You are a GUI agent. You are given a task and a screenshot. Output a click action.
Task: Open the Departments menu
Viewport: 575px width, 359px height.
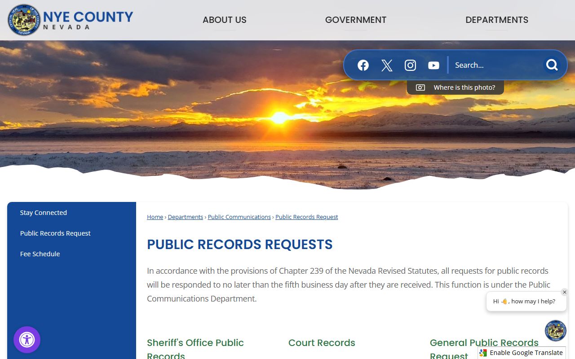[497, 20]
